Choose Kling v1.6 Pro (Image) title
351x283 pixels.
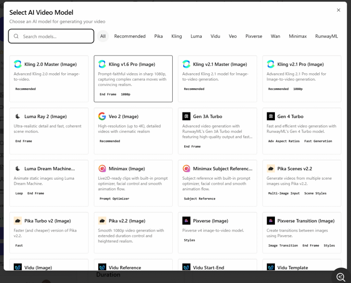click(132, 64)
